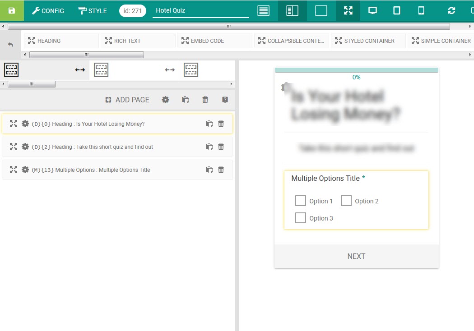Click the Hotel Quiz name field
This screenshot has height=331, width=474.
point(201,10)
